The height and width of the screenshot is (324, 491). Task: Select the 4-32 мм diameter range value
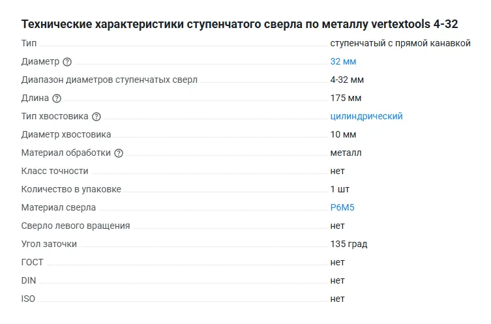coord(347,80)
